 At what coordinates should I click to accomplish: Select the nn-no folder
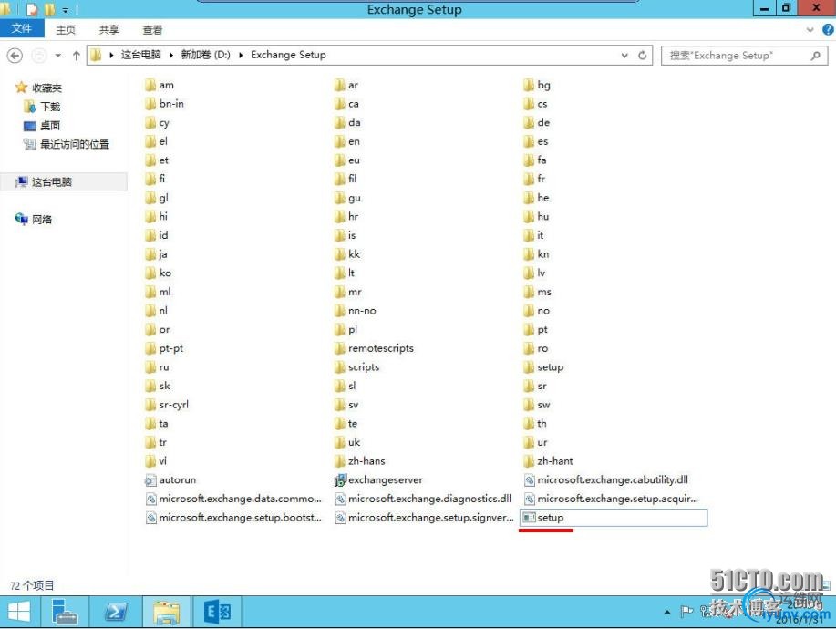356,311
